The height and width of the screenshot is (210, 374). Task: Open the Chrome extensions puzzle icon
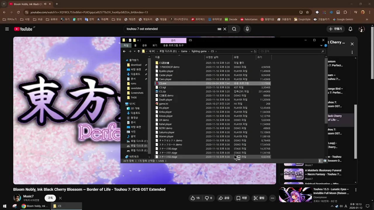(345, 12)
